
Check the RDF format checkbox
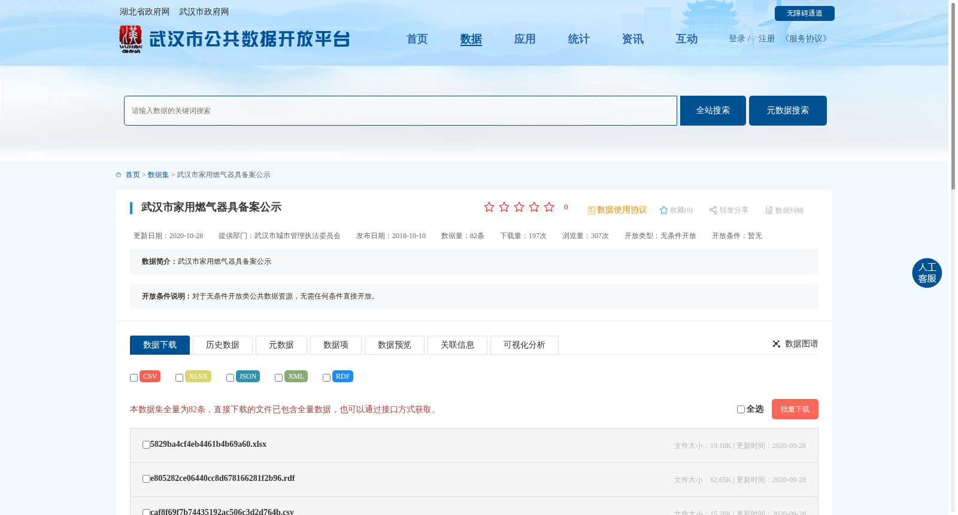click(326, 378)
